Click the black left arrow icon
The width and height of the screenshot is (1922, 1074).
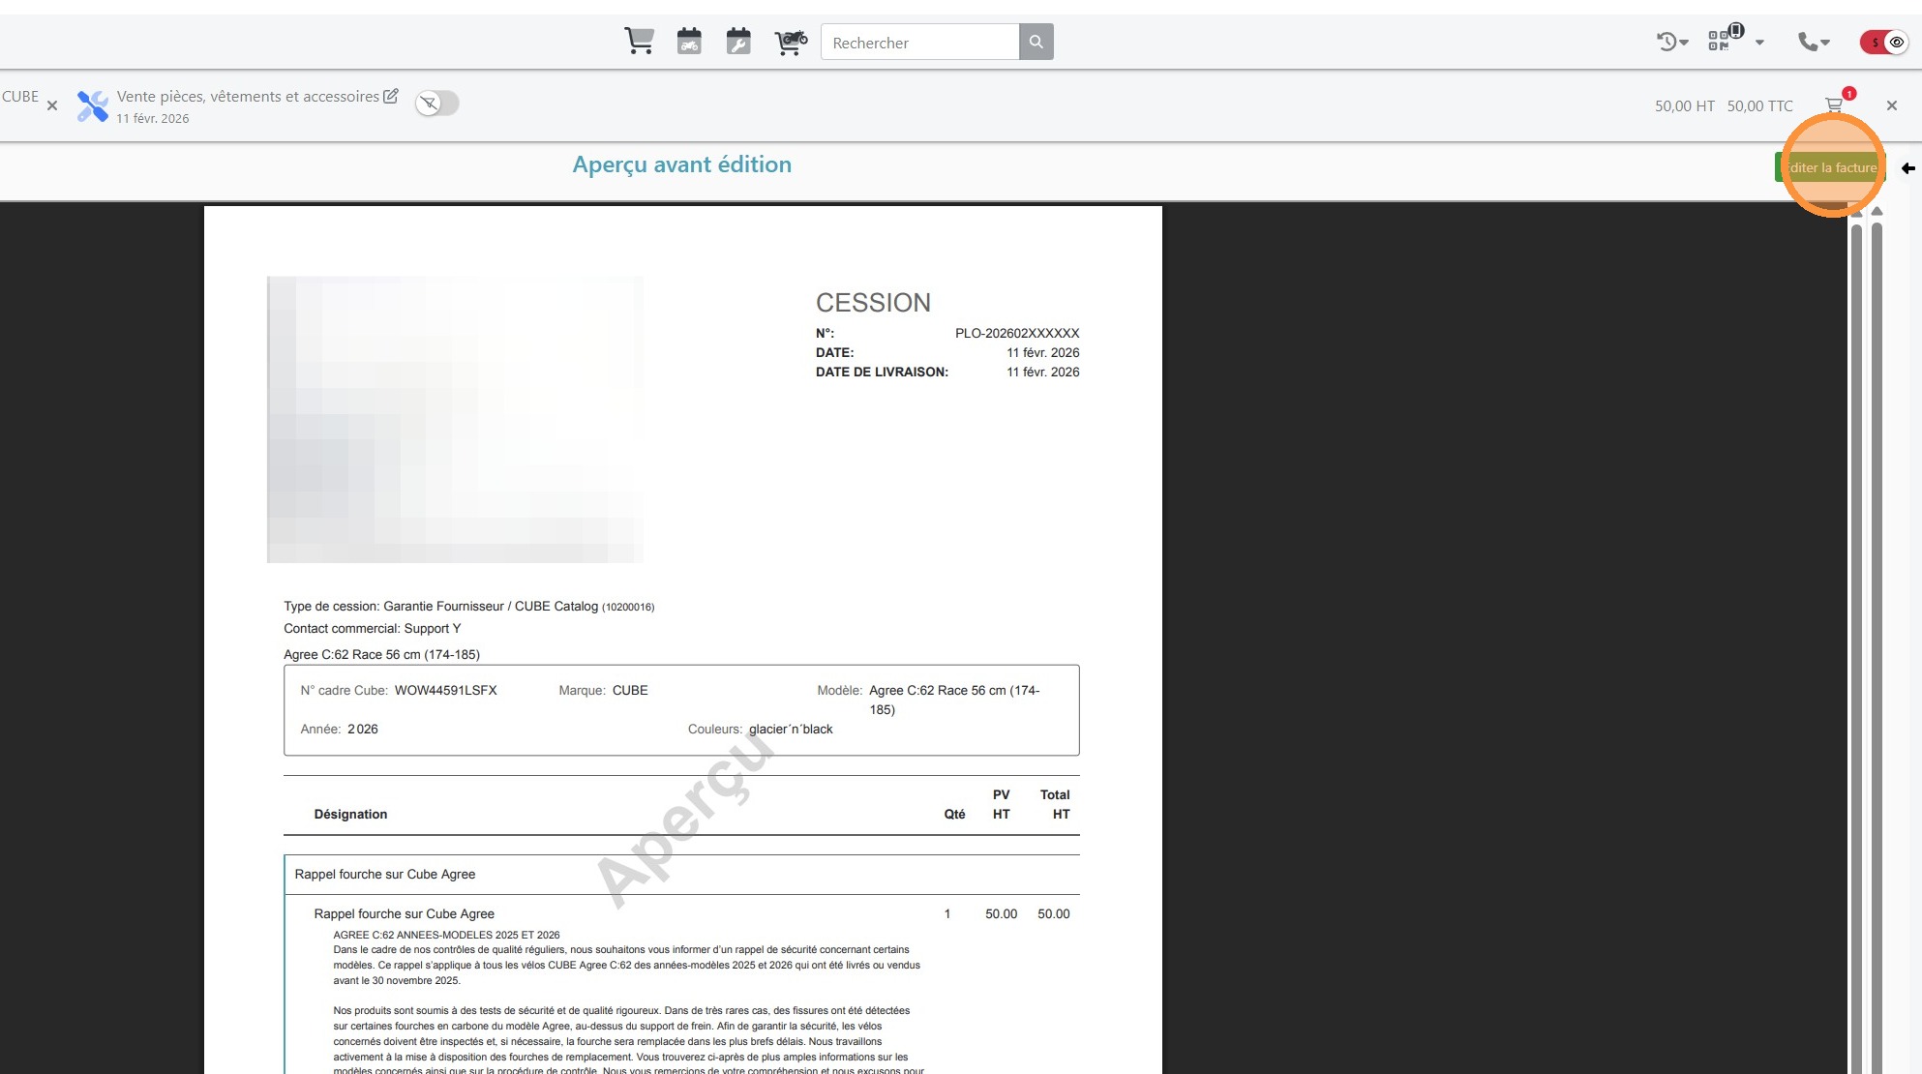(x=1907, y=167)
